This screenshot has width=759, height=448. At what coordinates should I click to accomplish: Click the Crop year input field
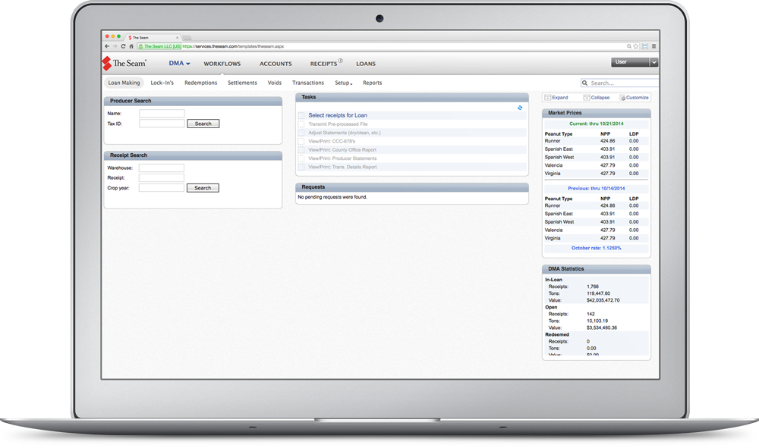pyautogui.click(x=161, y=188)
